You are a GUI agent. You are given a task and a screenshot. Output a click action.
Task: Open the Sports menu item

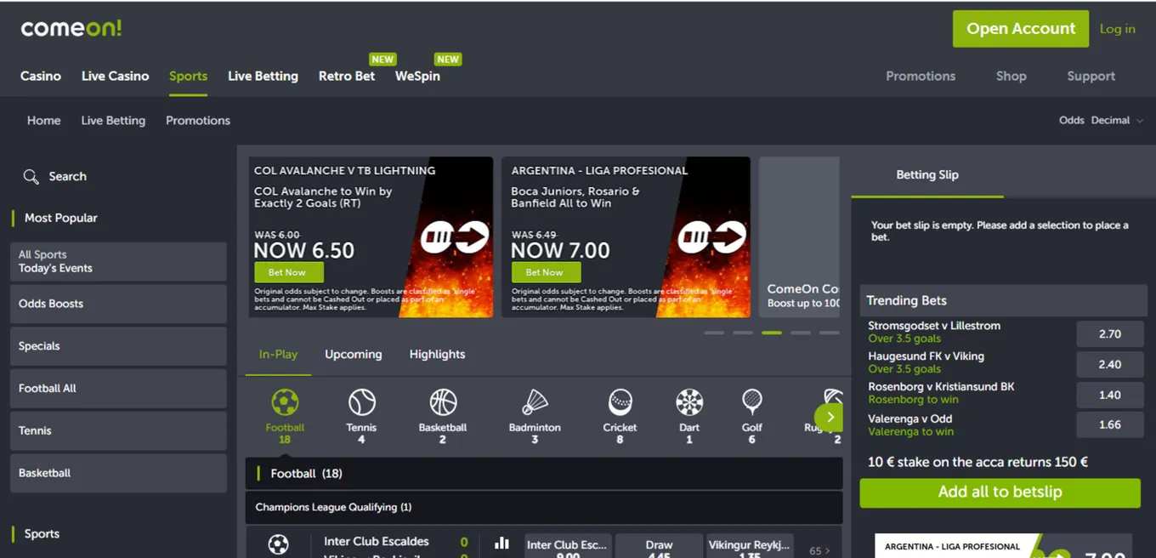[x=188, y=76]
